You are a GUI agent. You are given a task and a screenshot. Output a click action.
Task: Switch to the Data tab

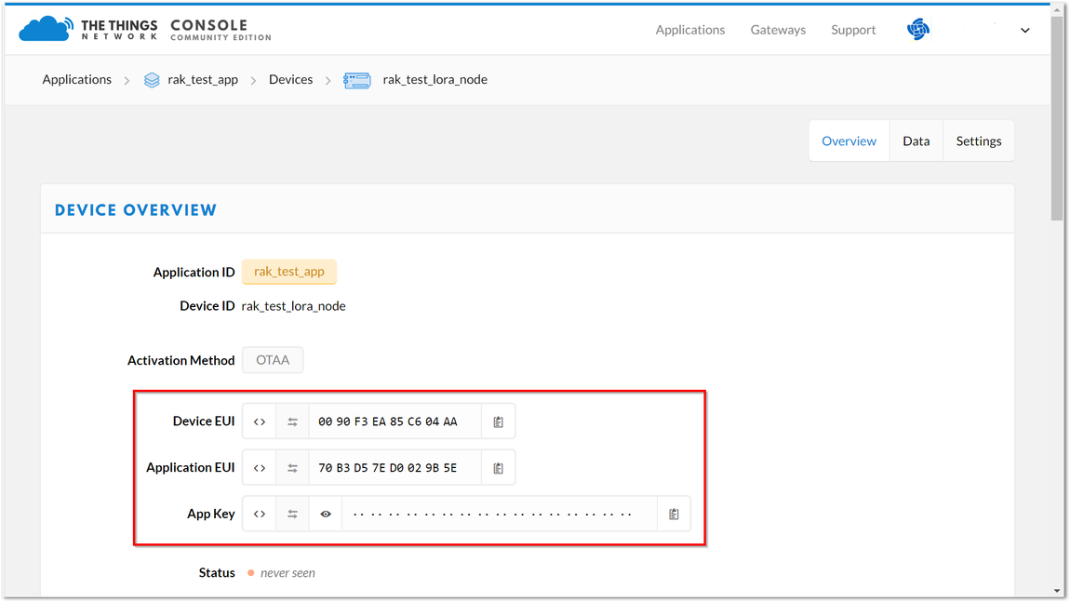pyautogui.click(x=916, y=140)
